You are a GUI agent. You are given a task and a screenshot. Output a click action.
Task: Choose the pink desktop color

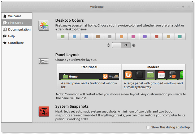pos(133,36)
